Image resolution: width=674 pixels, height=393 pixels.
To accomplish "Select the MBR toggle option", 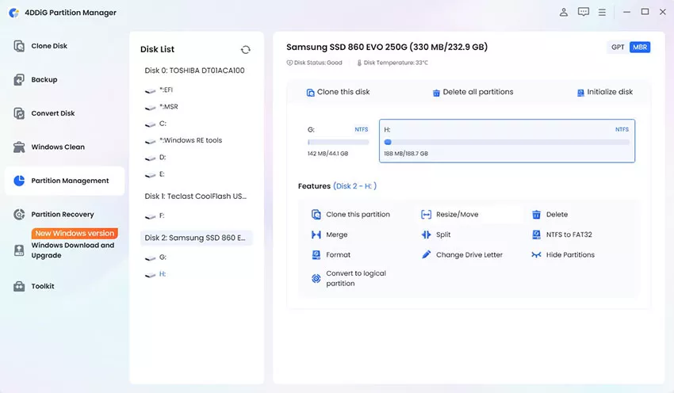I will [640, 48].
